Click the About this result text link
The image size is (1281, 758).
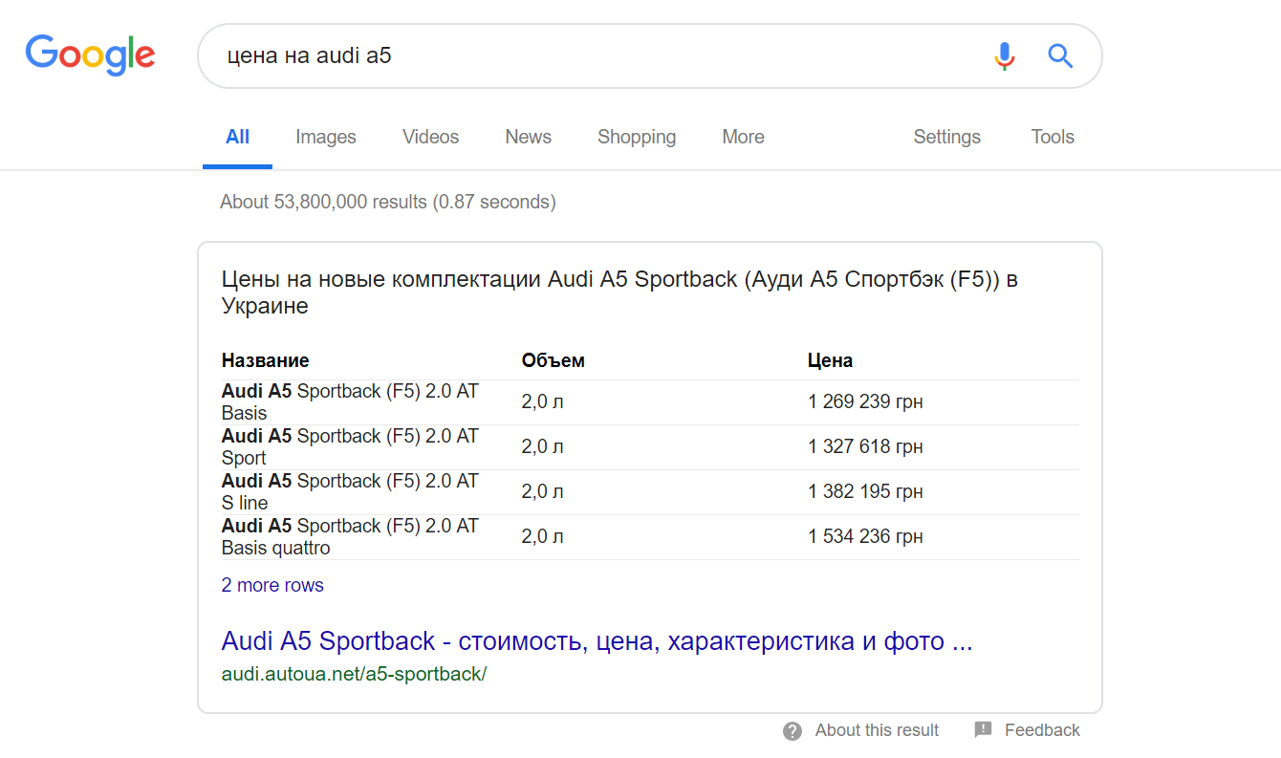[x=877, y=730]
